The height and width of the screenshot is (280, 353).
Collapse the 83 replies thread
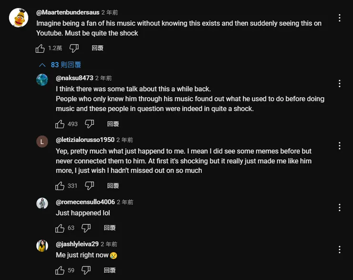click(60, 65)
